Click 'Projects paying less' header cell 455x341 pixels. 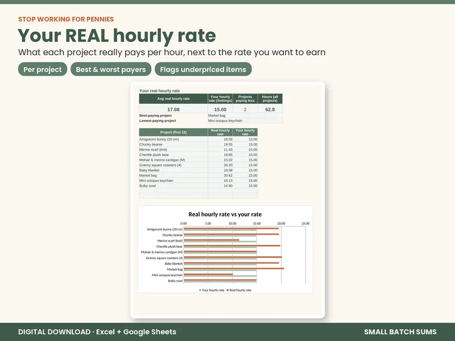pos(245,98)
